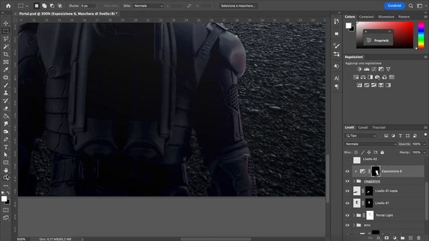Expand the viaggiatore group

354,181
